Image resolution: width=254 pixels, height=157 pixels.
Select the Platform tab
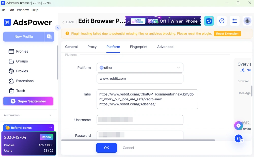[x=113, y=47]
